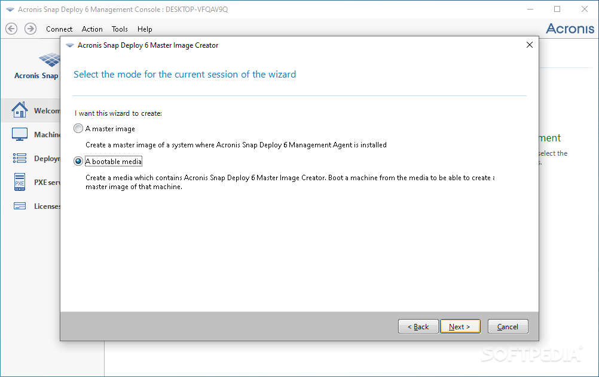The height and width of the screenshot is (377, 599).
Task: Click the Master Image Creator title icon
Action: click(69, 45)
